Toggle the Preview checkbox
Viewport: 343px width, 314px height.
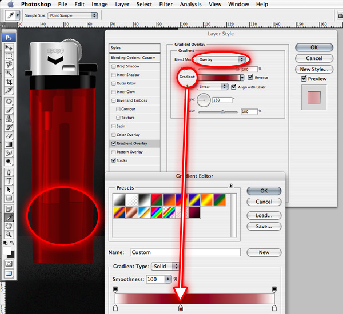304,79
